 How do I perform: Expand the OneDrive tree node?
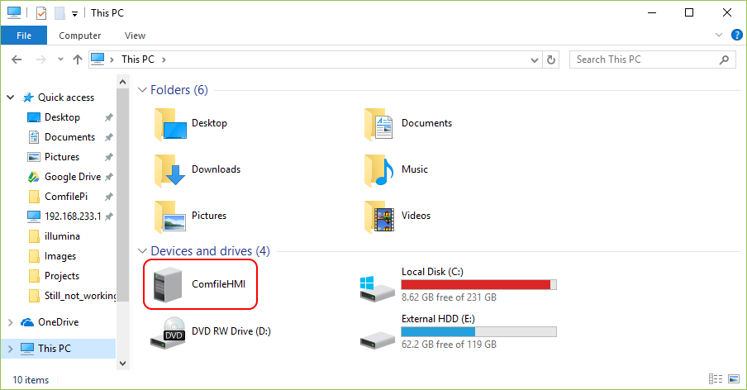tap(10, 322)
